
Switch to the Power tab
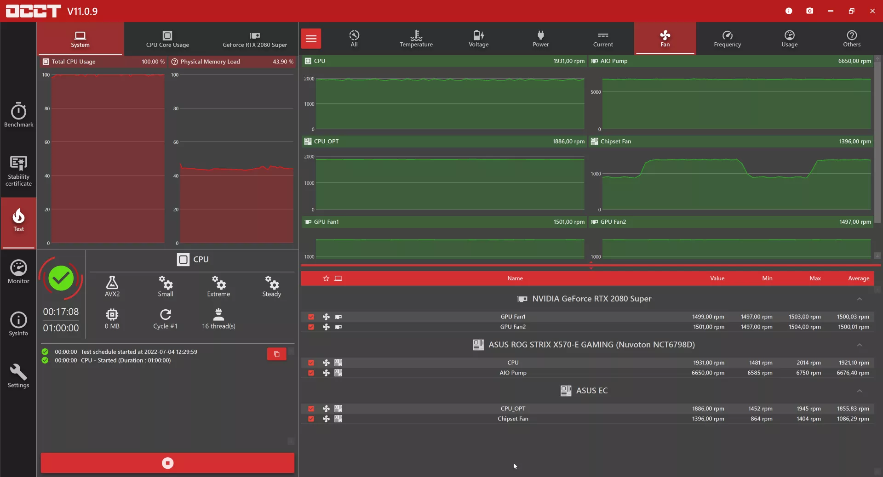click(x=541, y=39)
